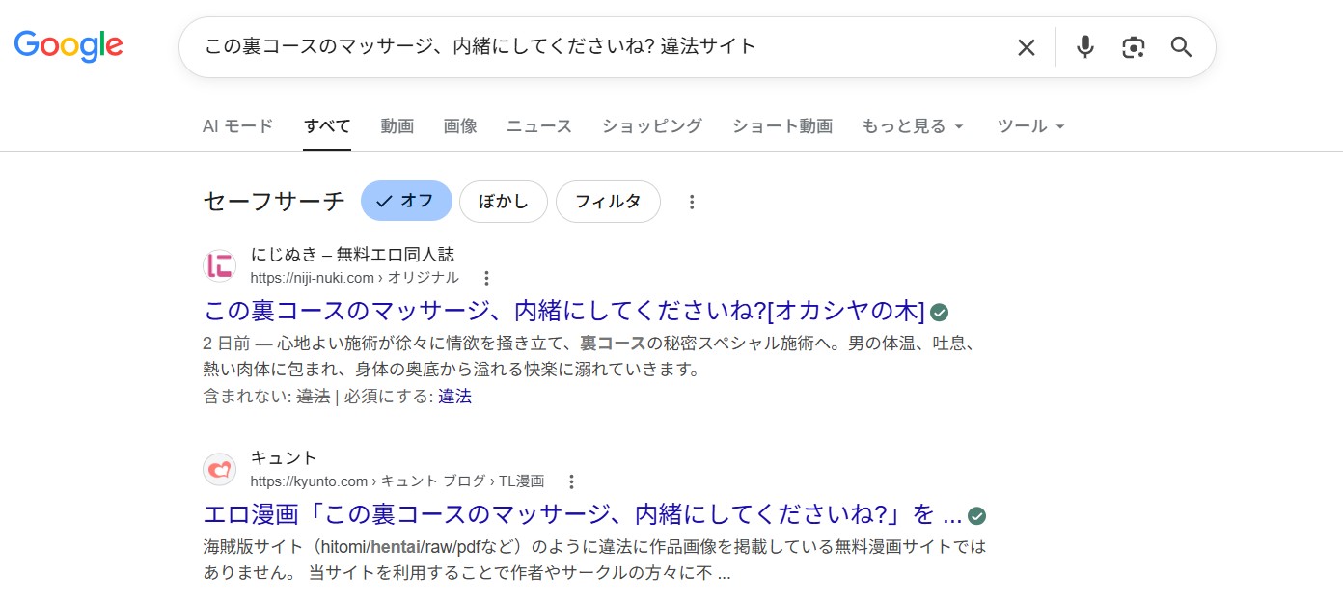This screenshot has width=1343, height=605.
Task: Open the Google logo home page
Action: pyautogui.click(x=69, y=45)
